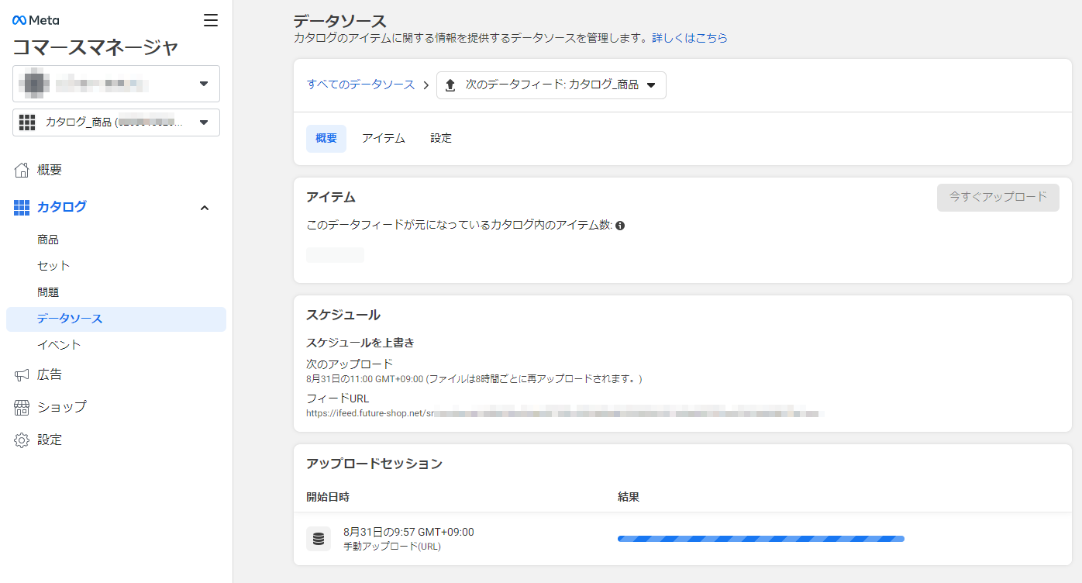
Task: Switch to the アイテム tab
Action: [x=384, y=139]
